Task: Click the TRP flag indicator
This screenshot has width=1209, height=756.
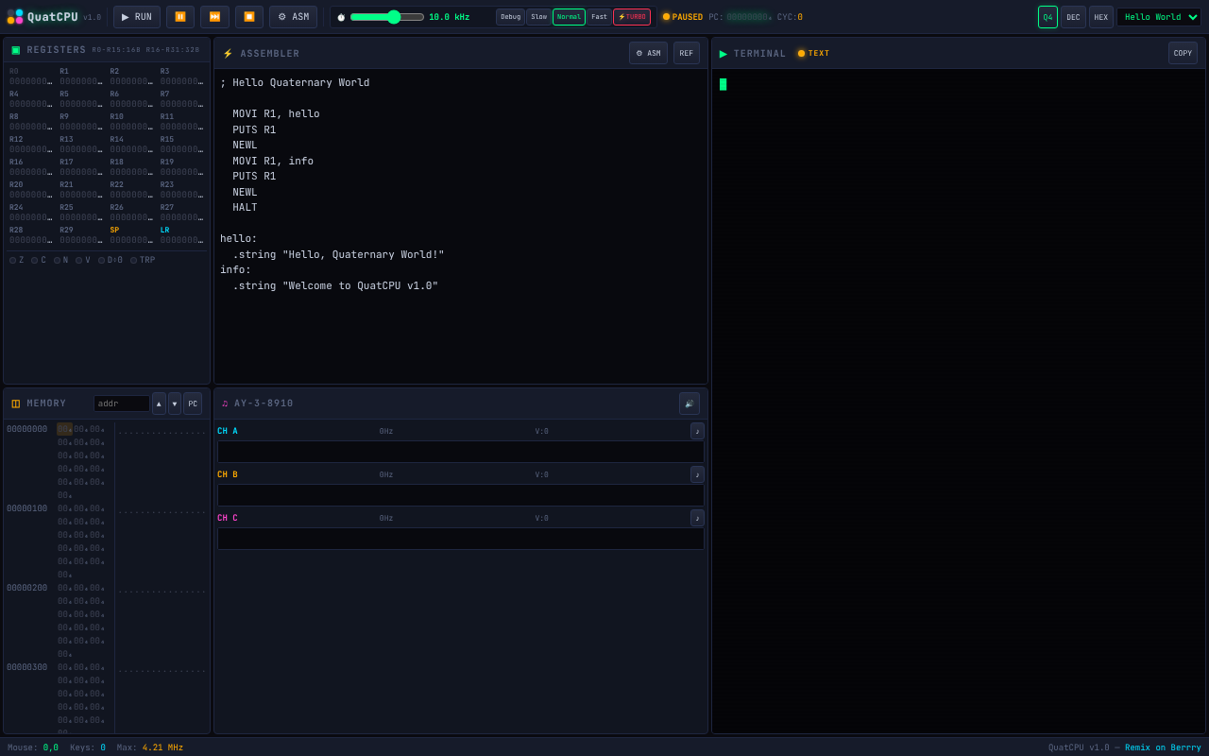Action: click(143, 260)
